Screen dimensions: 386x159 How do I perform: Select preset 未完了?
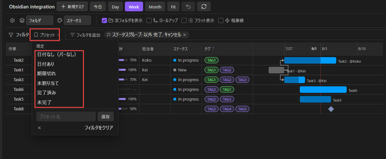(x=44, y=102)
